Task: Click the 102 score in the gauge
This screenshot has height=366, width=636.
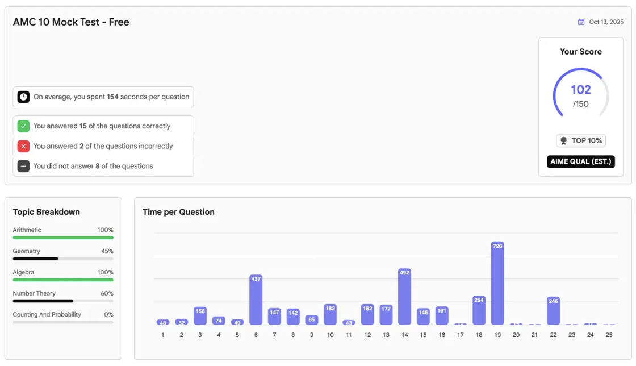Action: [x=580, y=90]
